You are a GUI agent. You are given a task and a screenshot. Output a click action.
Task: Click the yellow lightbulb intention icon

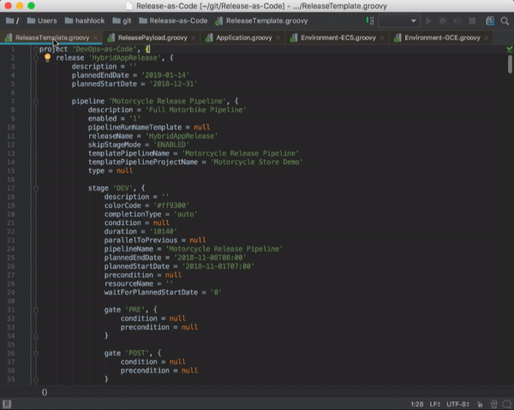(x=48, y=57)
